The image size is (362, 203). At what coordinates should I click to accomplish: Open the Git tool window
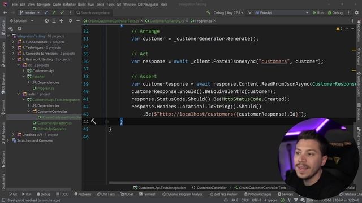point(12,194)
